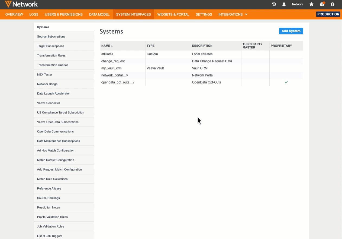Open the affiliates system row
Viewport: 342px width, 239px height.
pos(202,54)
